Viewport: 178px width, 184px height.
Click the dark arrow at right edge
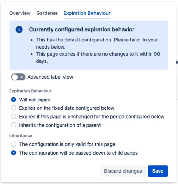(177, 62)
